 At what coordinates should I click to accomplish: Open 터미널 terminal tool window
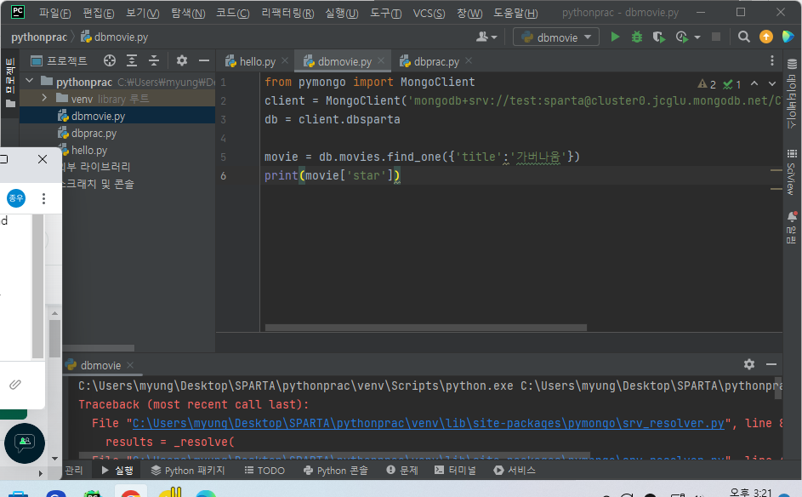[x=455, y=470]
